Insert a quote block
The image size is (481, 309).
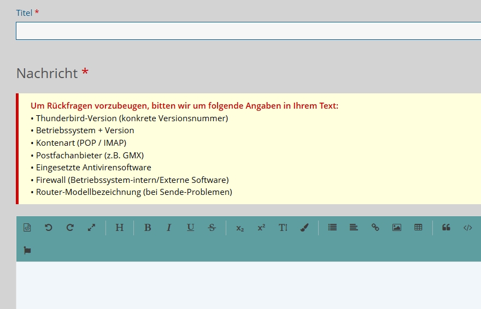[446, 227]
